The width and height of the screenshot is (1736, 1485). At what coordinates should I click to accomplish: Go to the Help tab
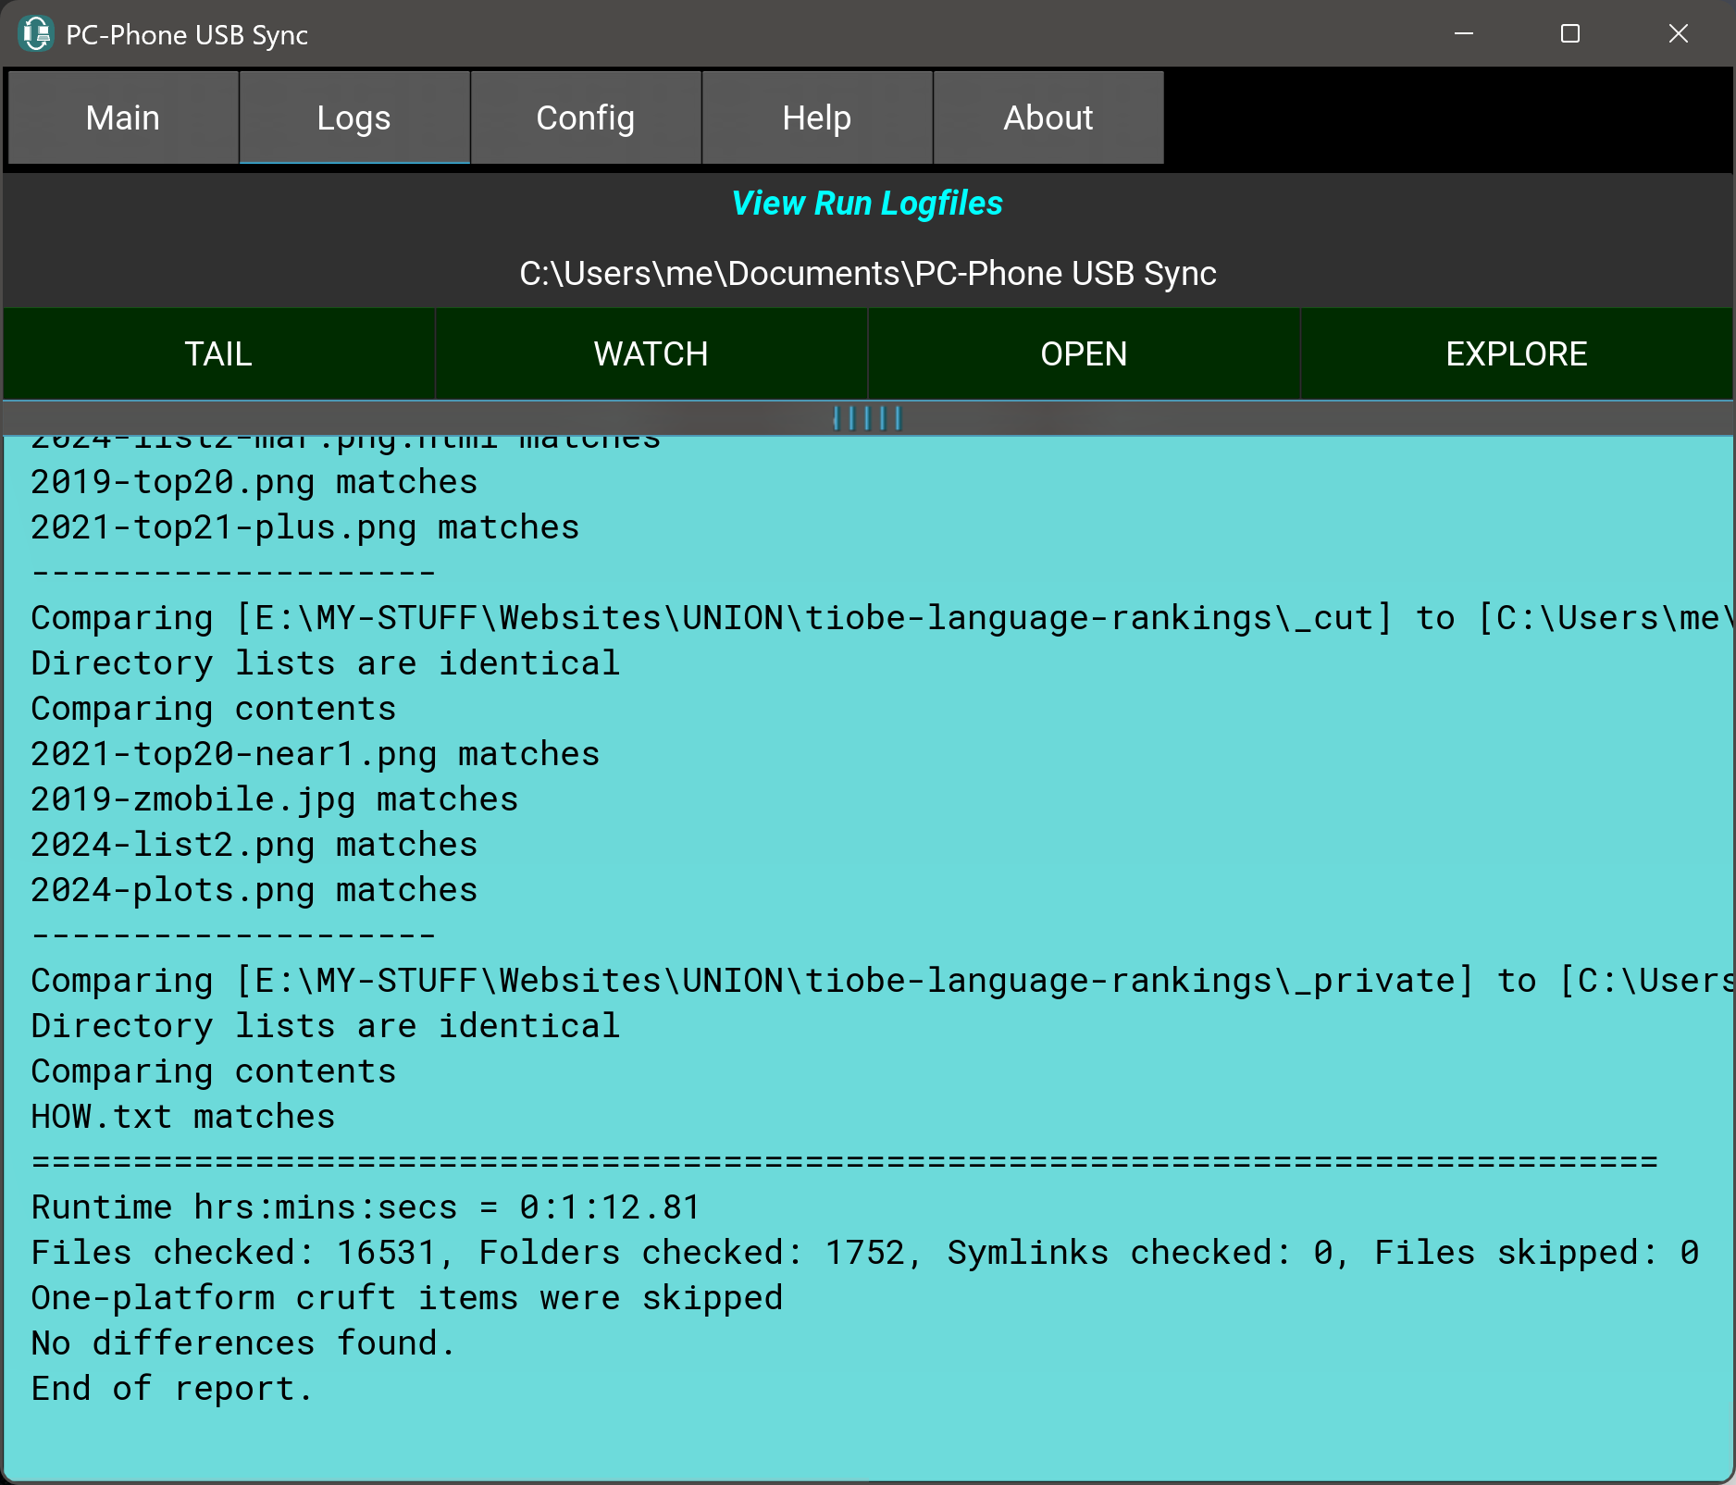point(817,118)
